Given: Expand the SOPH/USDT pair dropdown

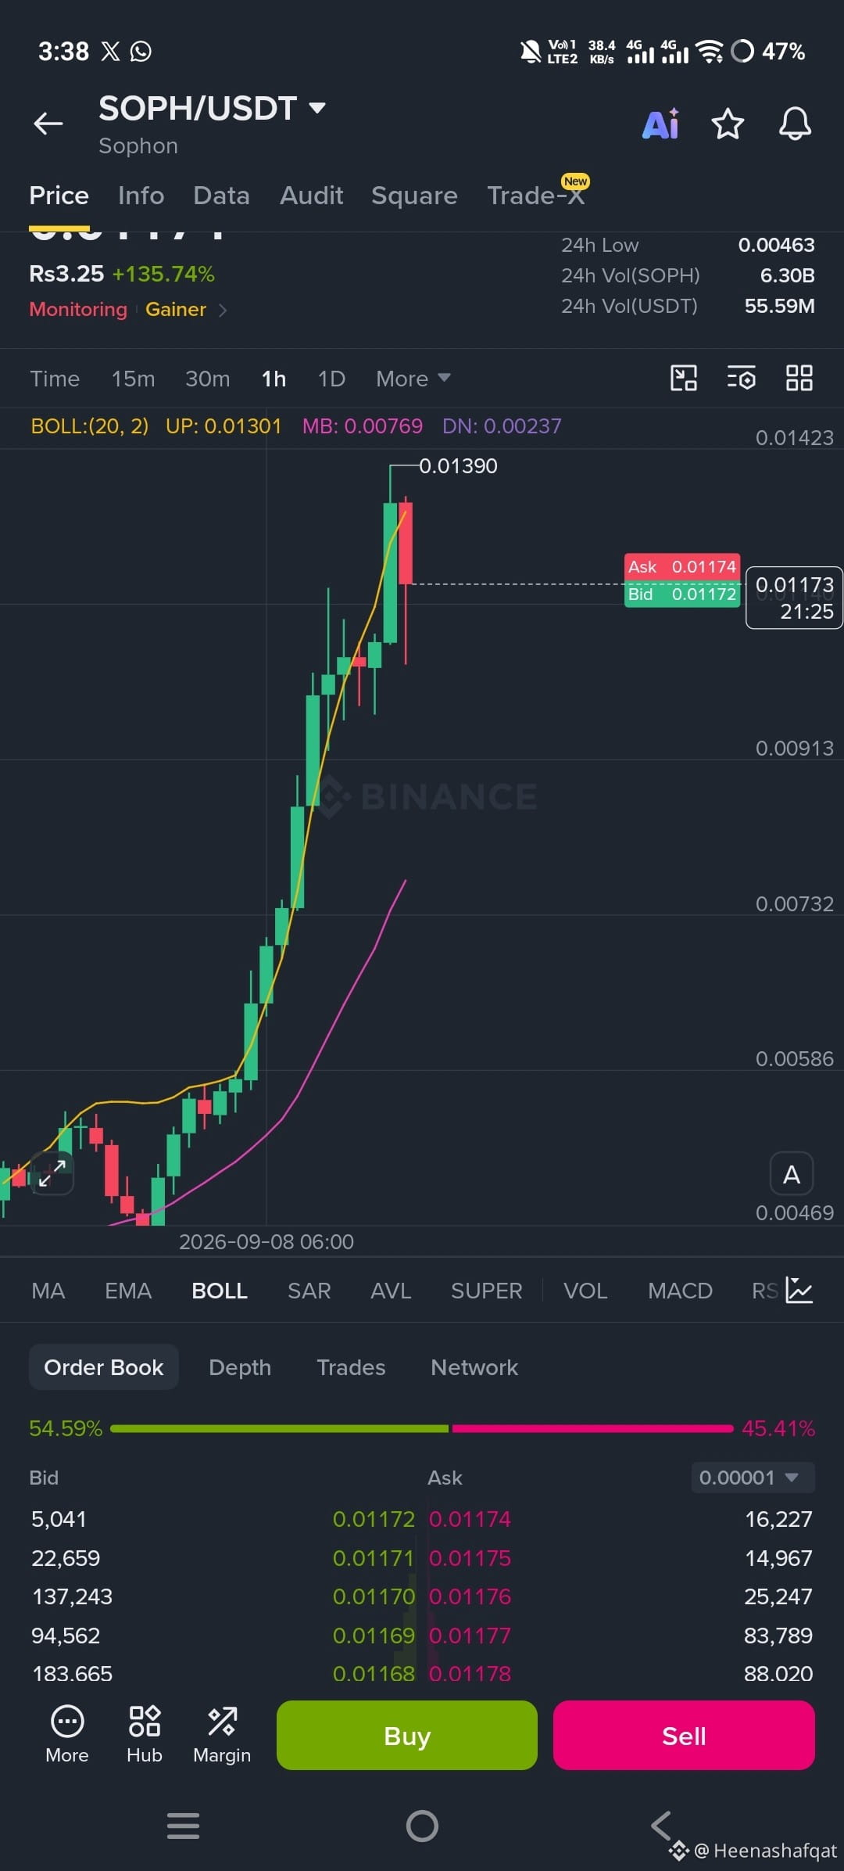Looking at the screenshot, I should [317, 108].
